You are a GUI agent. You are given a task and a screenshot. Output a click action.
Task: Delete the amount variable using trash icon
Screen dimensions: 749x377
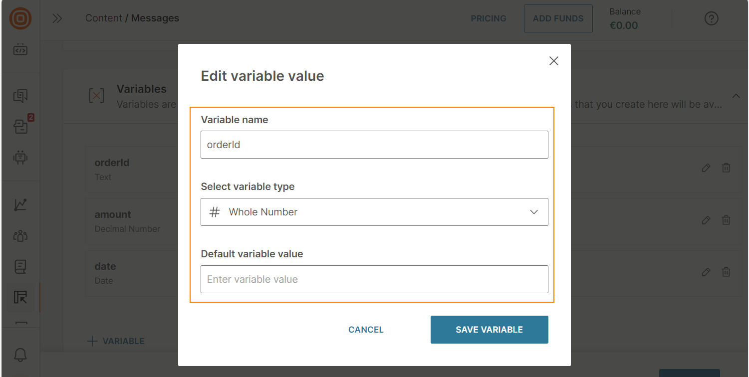point(726,220)
